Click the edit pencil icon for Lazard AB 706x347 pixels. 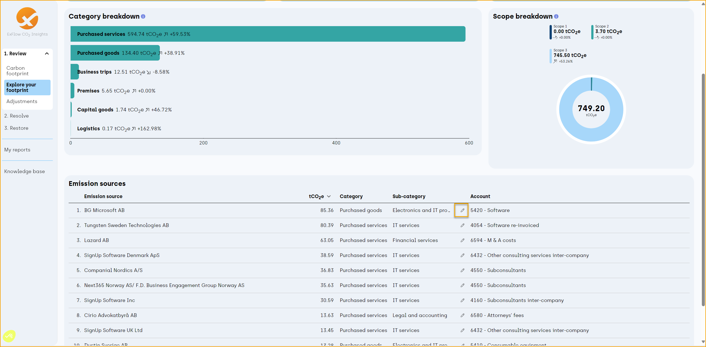click(461, 240)
